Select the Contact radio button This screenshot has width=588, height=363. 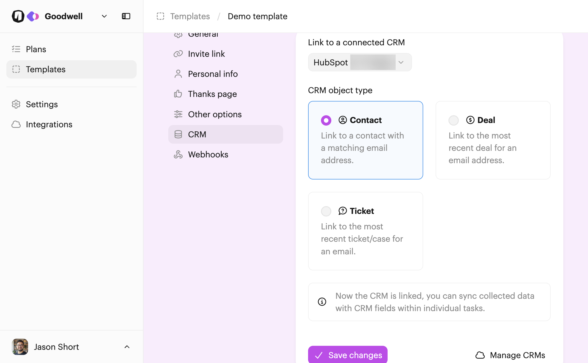[x=326, y=120]
